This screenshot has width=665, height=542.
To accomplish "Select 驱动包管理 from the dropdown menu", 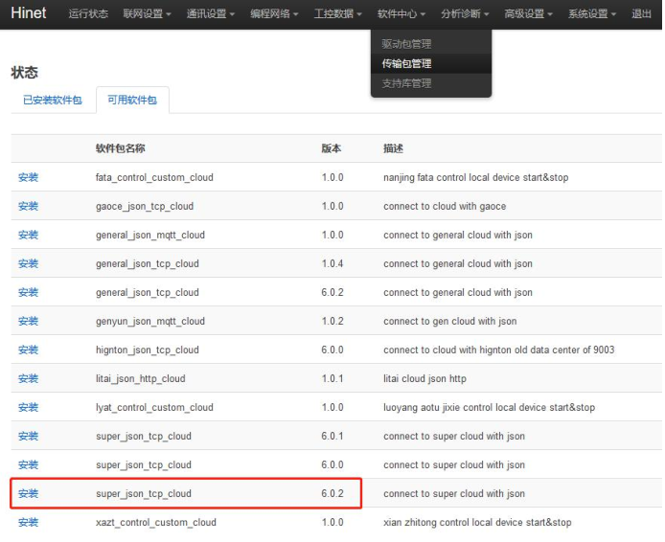I will point(406,44).
